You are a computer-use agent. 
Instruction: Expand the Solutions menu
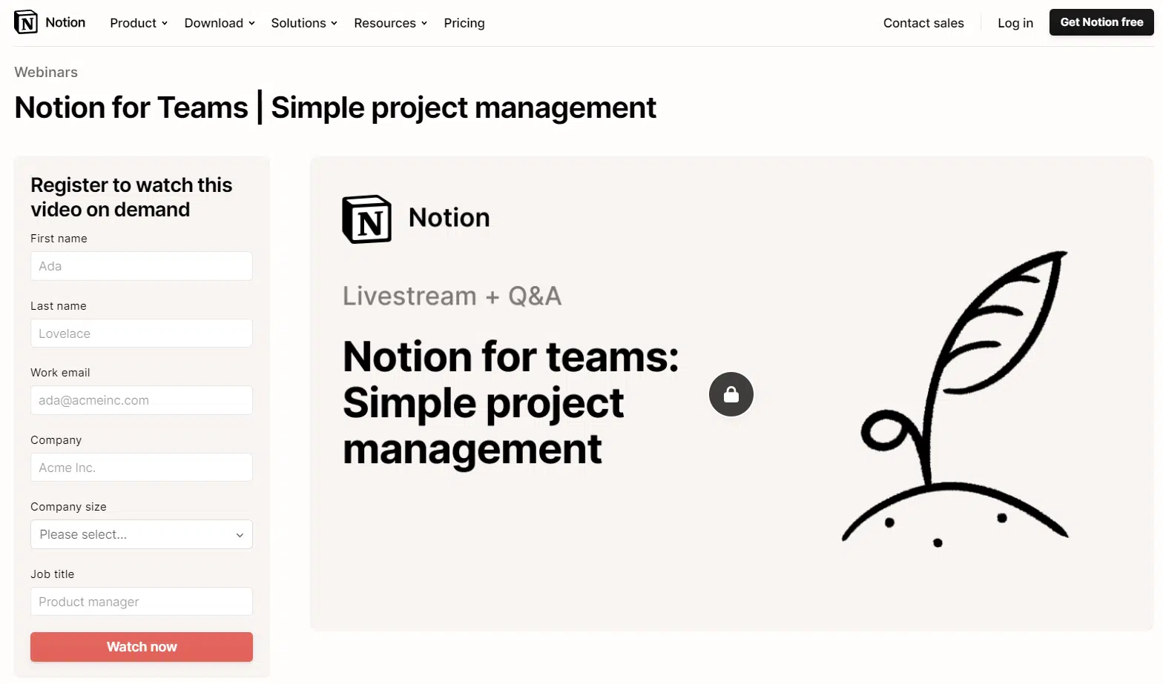click(304, 23)
